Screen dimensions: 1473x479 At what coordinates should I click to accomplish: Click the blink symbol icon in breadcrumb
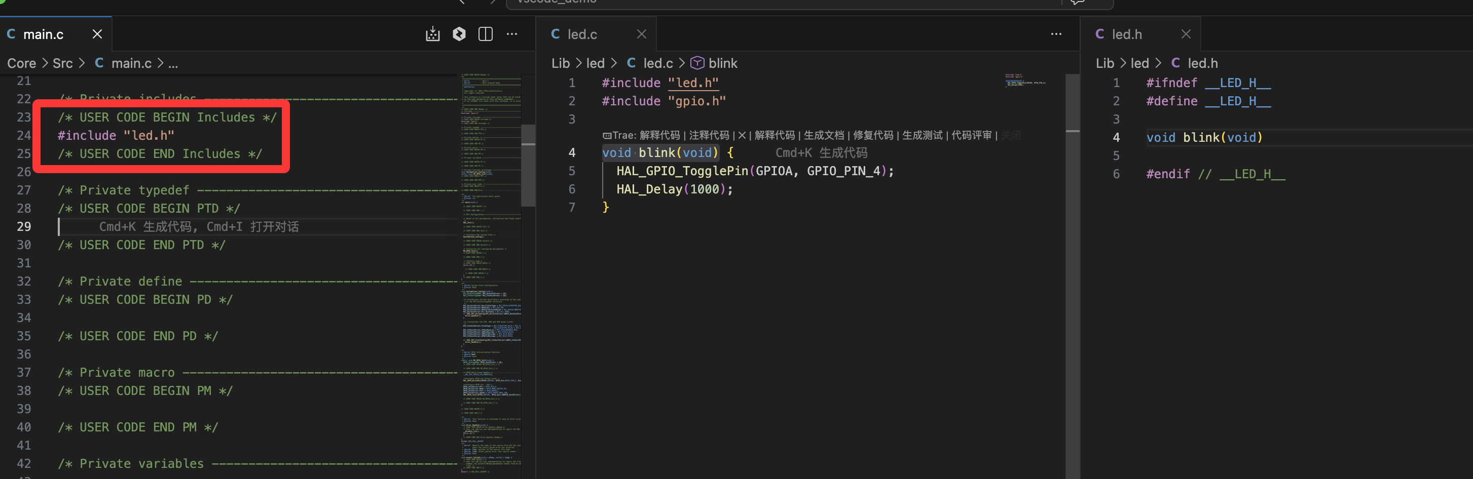coord(697,63)
